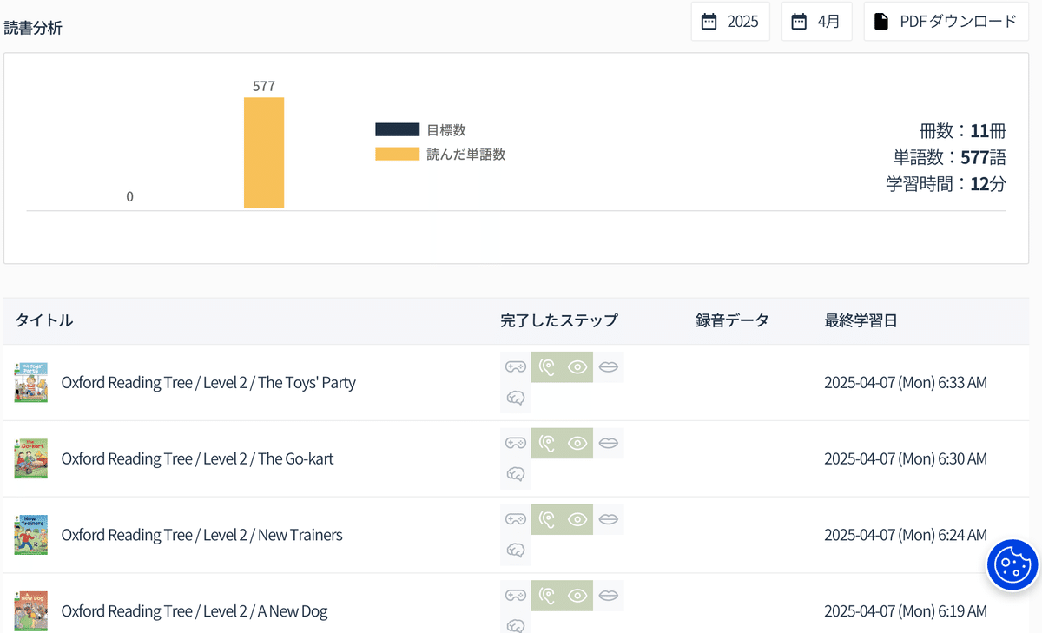Click the brain quiz icon for The Toys' Party
Image resolution: width=1042 pixels, height=633 pixels.
(x=516, y=399)
